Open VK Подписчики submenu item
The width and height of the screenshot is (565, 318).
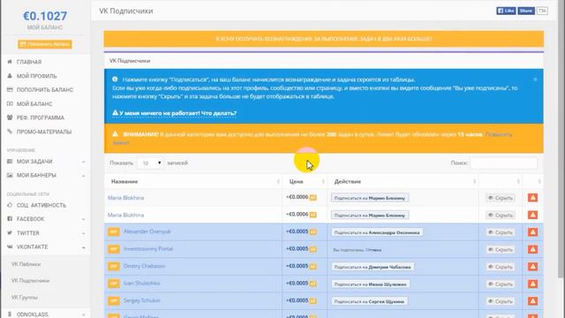(30, 281)
